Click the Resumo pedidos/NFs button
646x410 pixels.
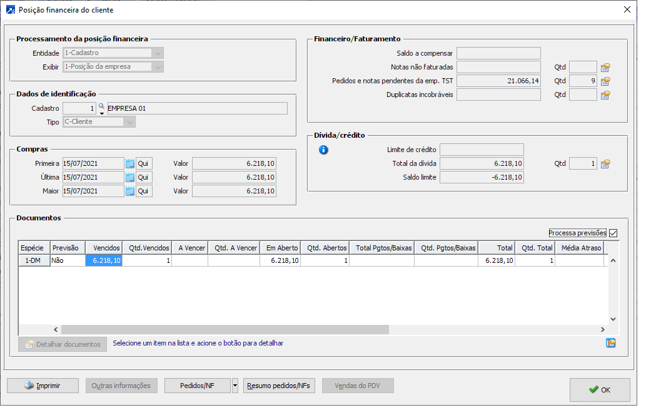(280, 386)
